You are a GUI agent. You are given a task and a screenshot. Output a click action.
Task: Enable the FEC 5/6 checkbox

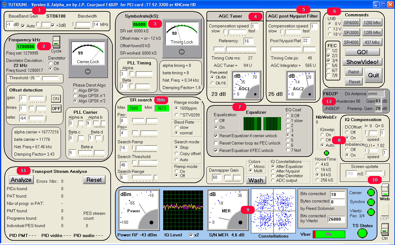329,65
